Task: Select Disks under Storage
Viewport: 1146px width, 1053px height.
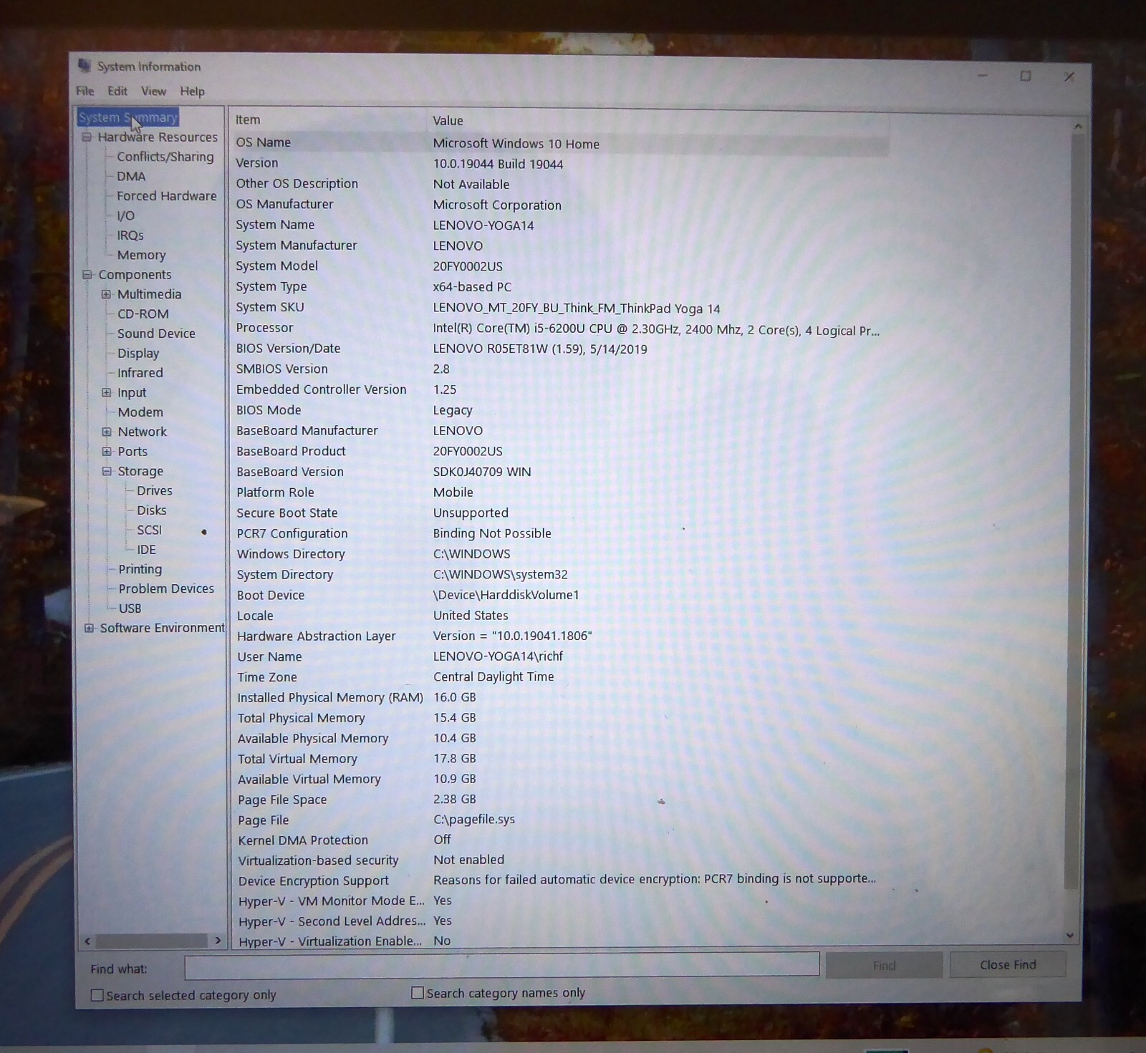Action: click(152, 510)
